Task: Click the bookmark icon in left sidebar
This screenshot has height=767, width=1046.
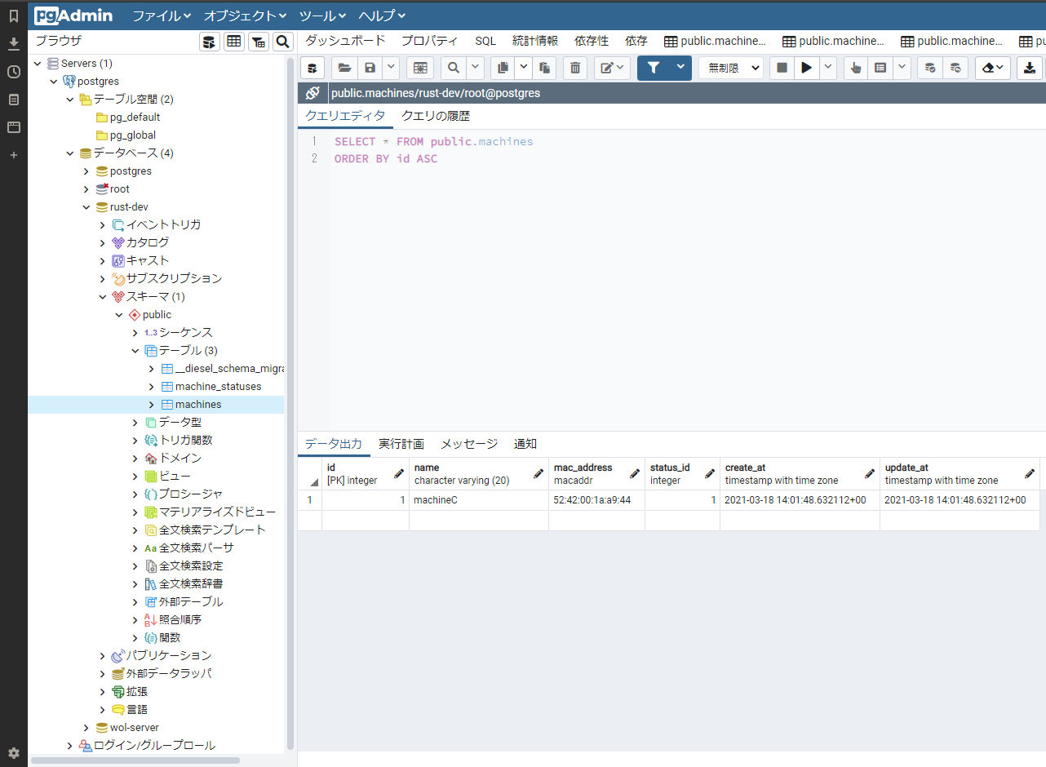Action: (14, 16)
